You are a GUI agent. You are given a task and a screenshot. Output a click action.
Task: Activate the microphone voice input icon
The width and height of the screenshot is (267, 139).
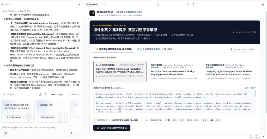point(71,133)
